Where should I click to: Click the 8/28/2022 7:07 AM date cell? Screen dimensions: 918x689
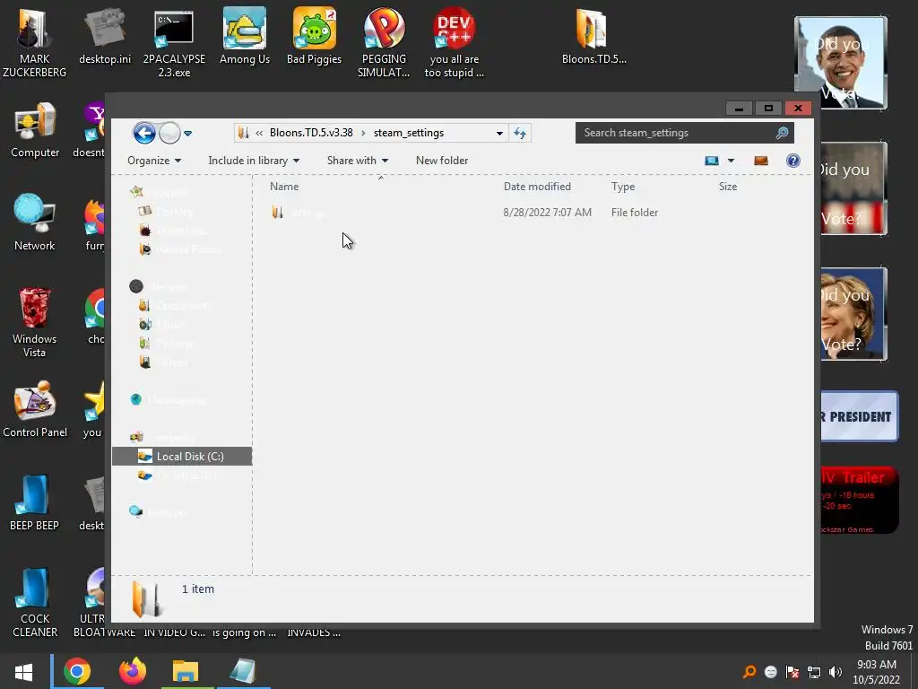[x=548, y=212]
